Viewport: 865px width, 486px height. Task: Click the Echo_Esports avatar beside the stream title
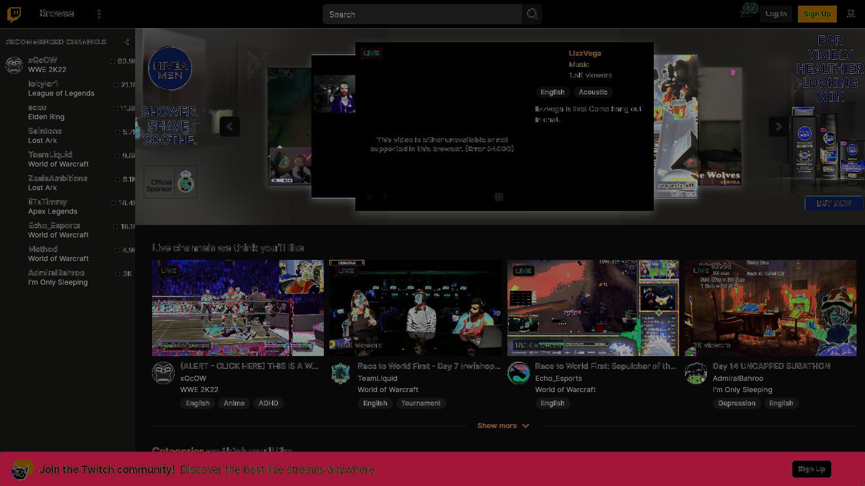click(x=519, y=373)
